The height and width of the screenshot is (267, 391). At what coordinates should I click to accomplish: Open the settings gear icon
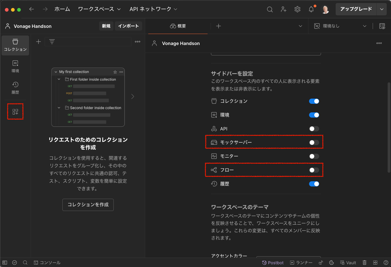[297, 9]
